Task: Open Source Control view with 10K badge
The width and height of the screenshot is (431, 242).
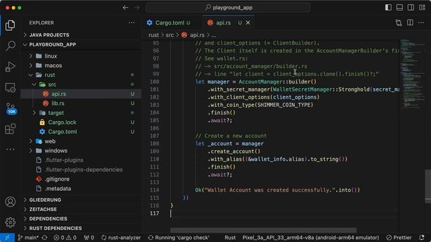Action: coord(11,109)
